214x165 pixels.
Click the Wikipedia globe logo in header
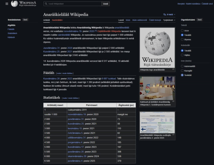click(x=14, y=4)
